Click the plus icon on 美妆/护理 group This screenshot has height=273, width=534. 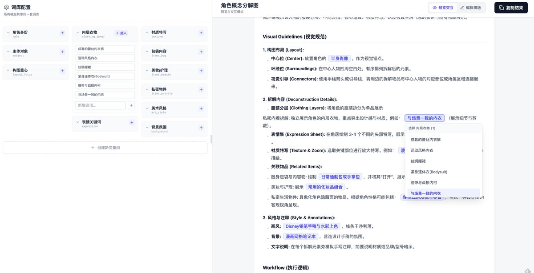point(201,71)
